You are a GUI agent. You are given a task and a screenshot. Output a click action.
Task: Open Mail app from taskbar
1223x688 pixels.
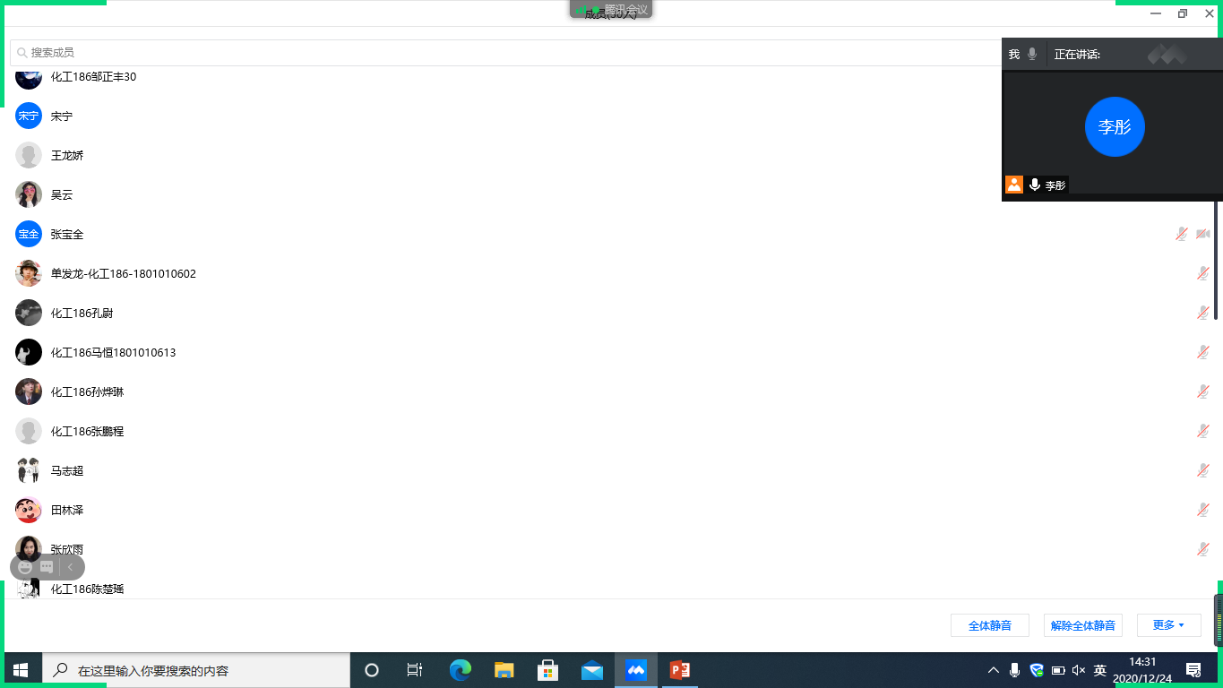(592, 670)
